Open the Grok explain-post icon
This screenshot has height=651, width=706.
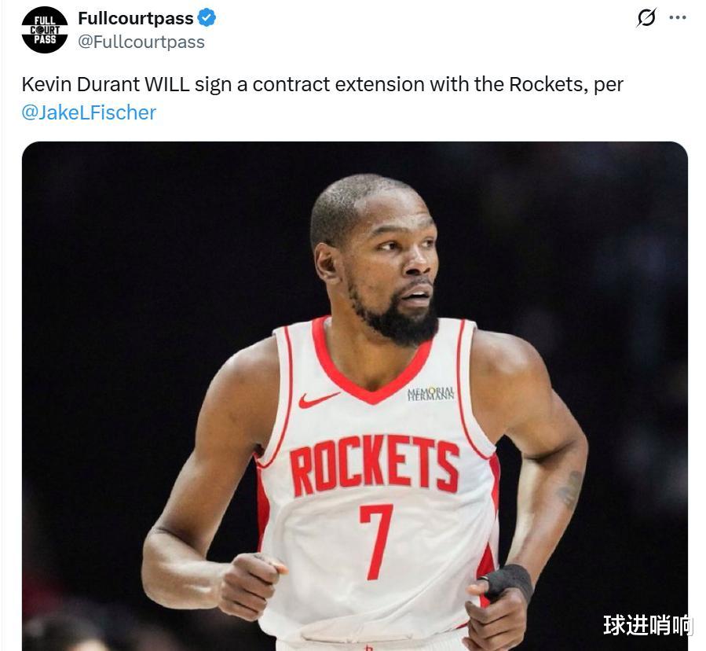point(646,17)
